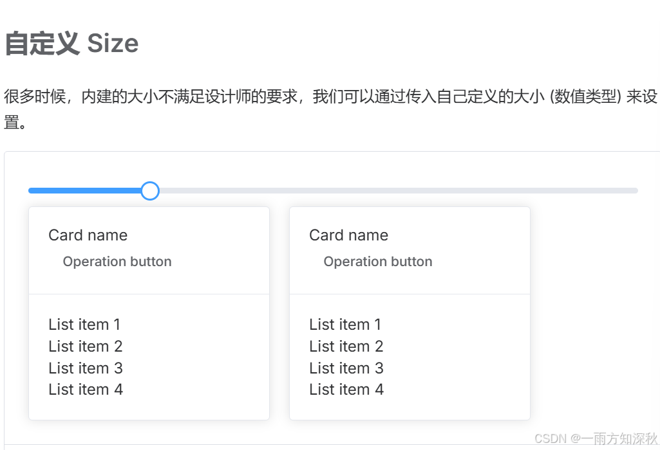
Task: Click the 自定义 Size heading
Action: coord(71,43)
